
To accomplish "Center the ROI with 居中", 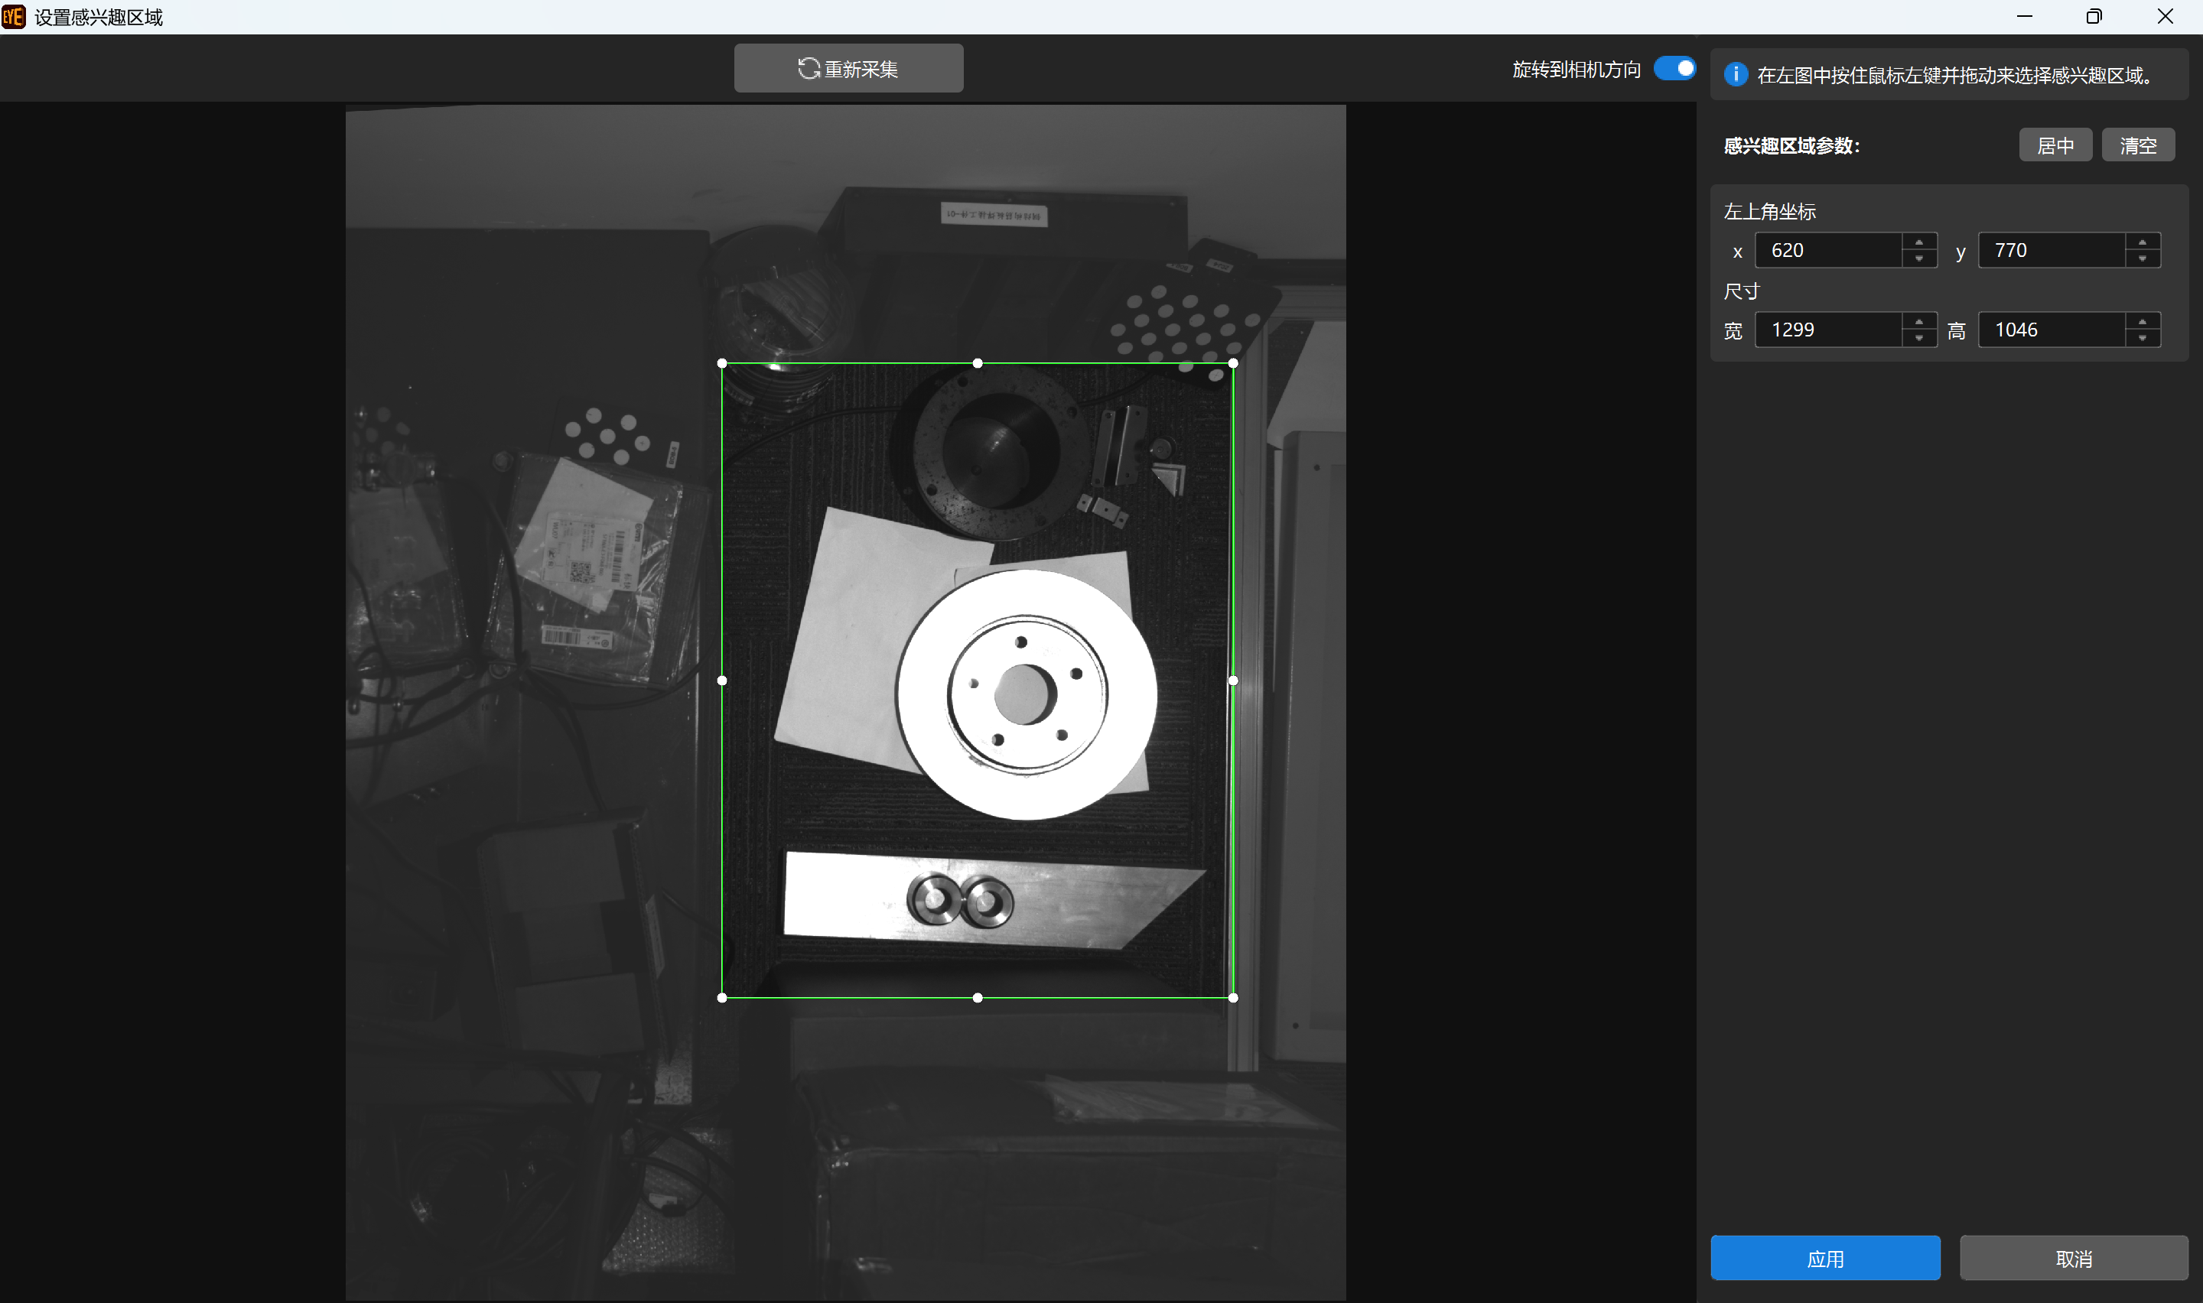I will (2055, 145).
